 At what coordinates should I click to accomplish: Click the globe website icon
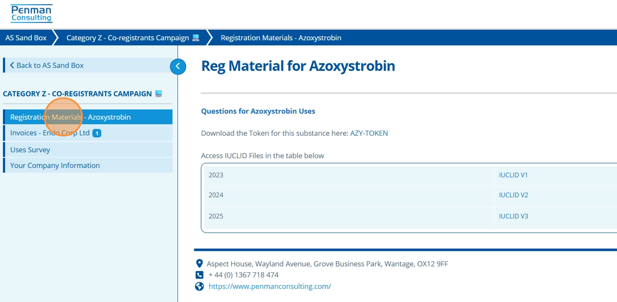pyautogui.click(x=199, y=287)
